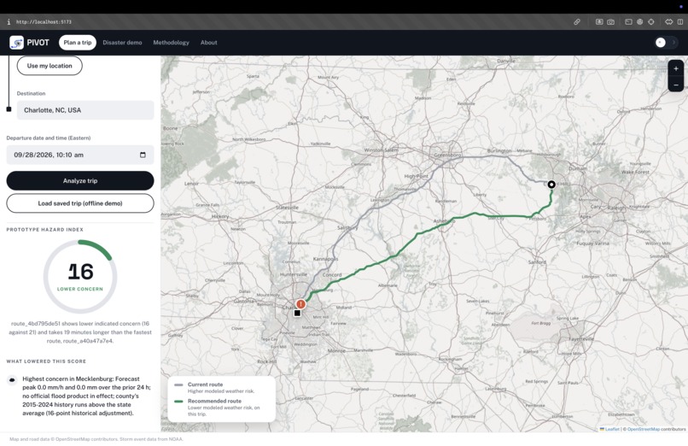The width and height of the screenshot is (688, 446).
Task: Click the page info icon beside the URL
Action: [9, 21]
